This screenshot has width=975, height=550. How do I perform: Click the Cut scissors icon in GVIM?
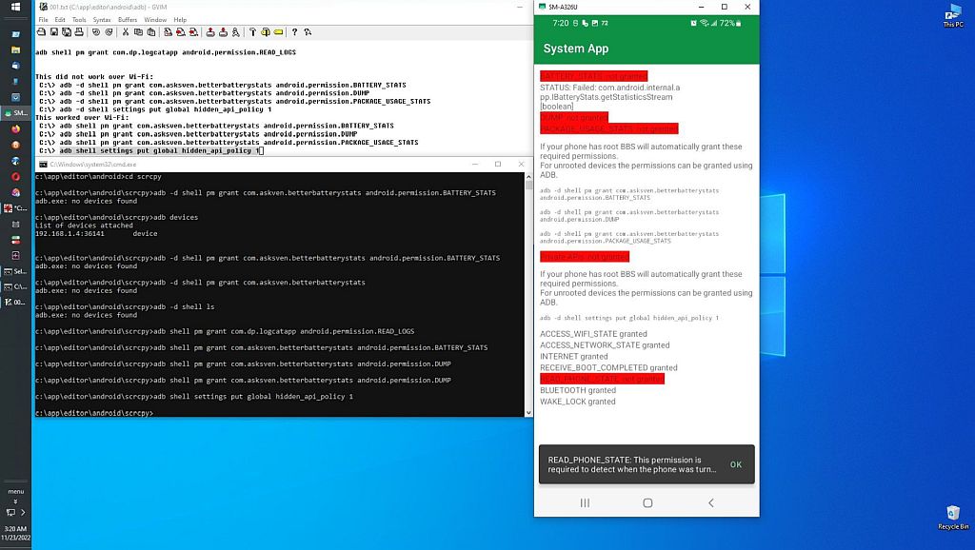126,31
